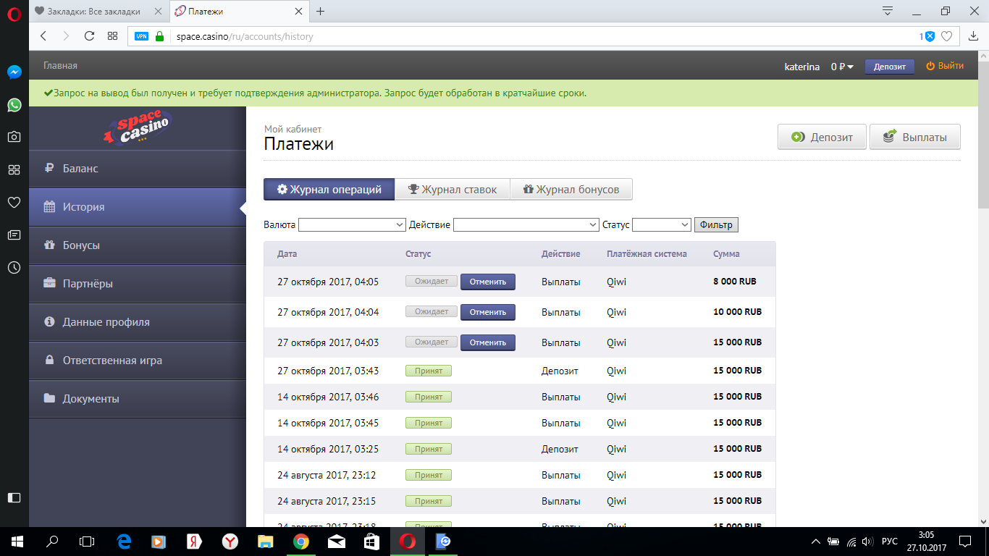Open История in the left menu
The width and height of the screenshot is (989, 556).
point(138,207)
